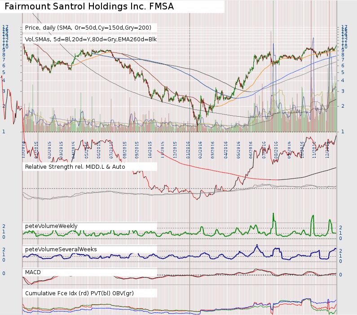The width and height of the screenshot is (357, 315).
Task: Click the 07/2016 date axis label
Action: (x=264, y=150)
